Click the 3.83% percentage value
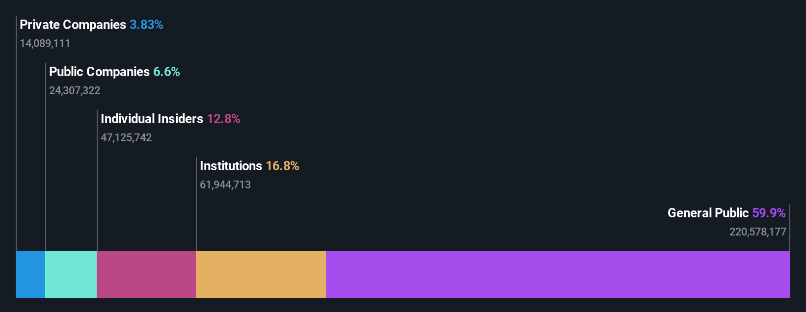 [x=146, y=25]
